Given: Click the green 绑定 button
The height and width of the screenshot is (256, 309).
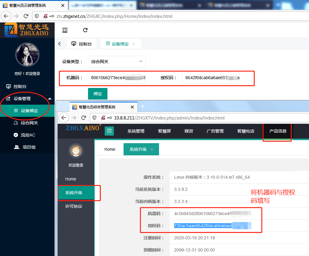Looking at the screenshot, I should [x=97, y=94].
